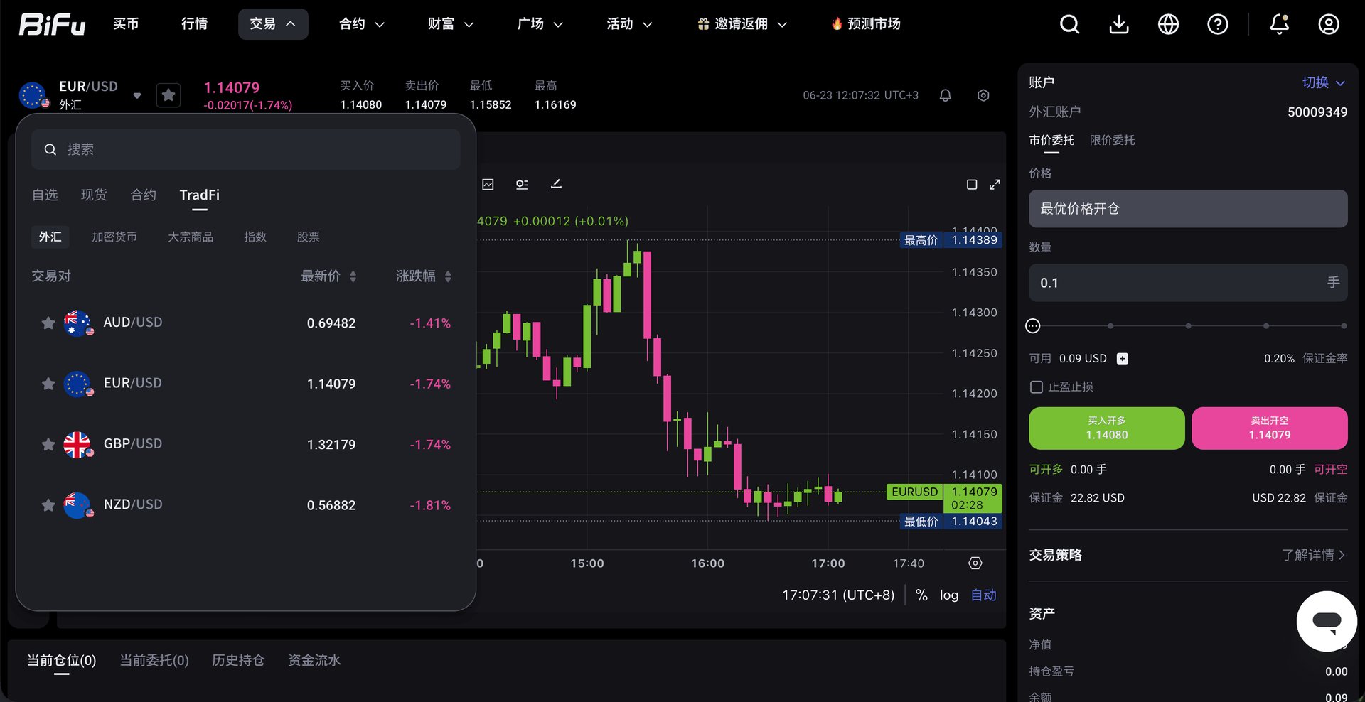Open the help question mark icon
Image resolution: width=1365 pixels, height=702 pixels.
pos(1218,24)
